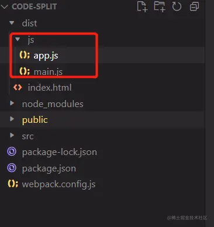Click the New File icon
The width and height of the screenshot is (214, 227).
coord(142,6)
